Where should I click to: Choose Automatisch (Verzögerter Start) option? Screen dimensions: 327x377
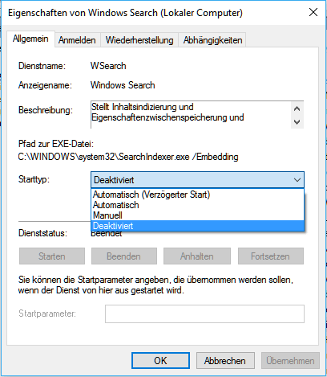tap(197, 195)
